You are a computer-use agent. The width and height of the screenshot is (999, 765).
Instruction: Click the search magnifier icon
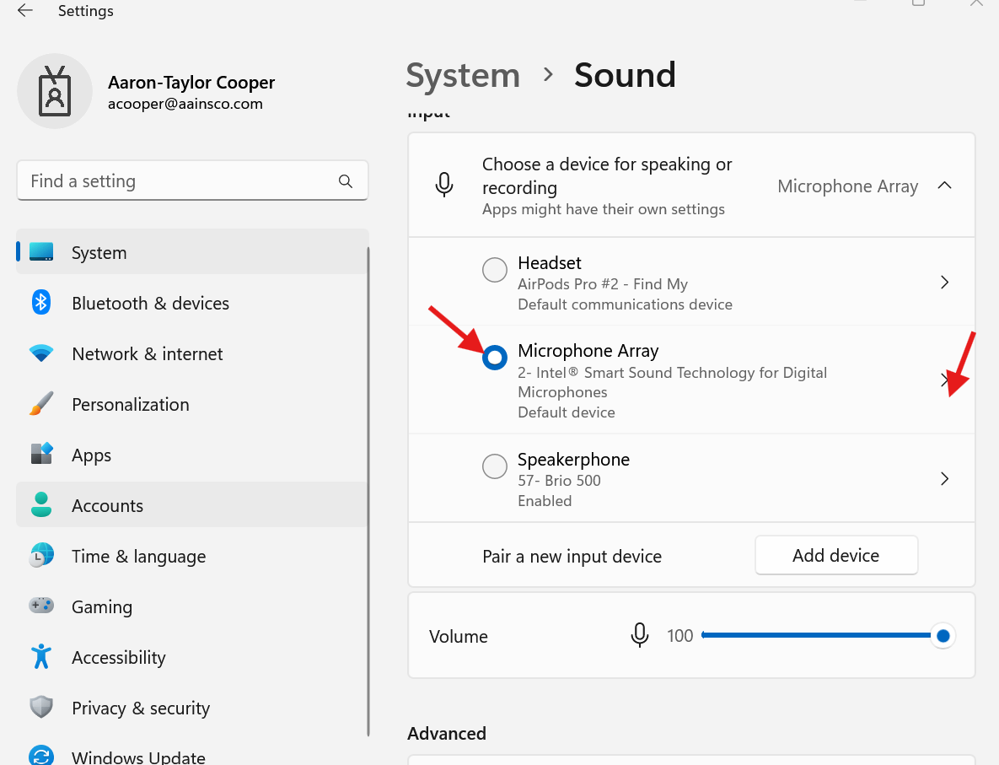pyautogui.click(x=345, y=181)
